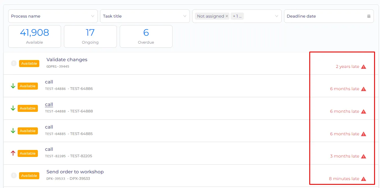Click the DPX-39533 - DPX-39533 identifier
The height and width of the screenshot is (188, 380).
click(68, 178)
